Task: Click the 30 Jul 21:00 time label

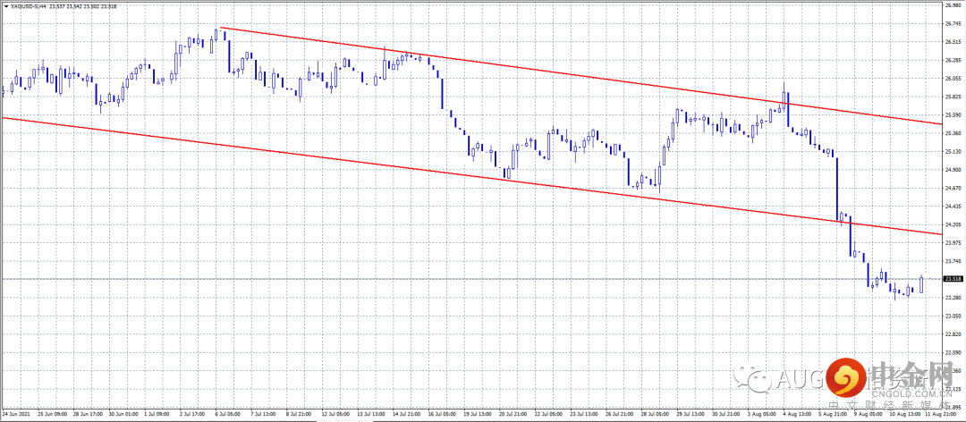Action: (725, 414)
